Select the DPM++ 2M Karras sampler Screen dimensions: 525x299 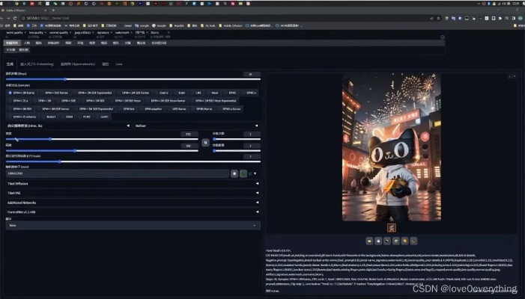coord(22,93)
